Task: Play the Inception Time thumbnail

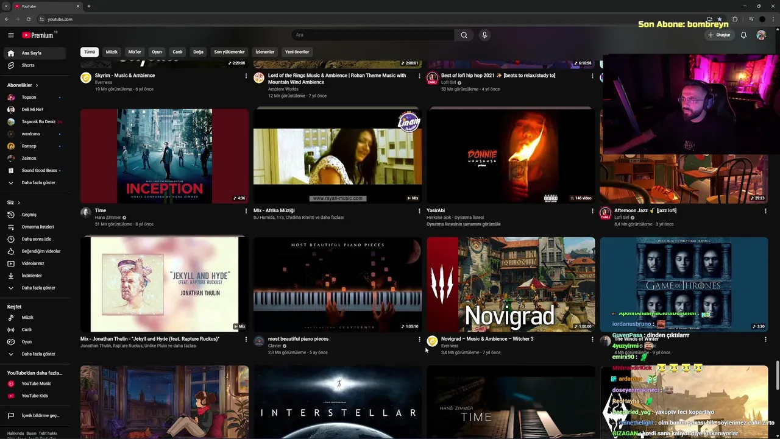Action: coord(165,156)
